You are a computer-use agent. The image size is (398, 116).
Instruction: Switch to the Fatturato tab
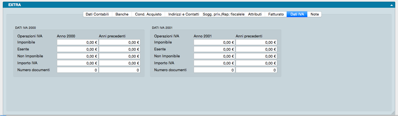(276, 14)
